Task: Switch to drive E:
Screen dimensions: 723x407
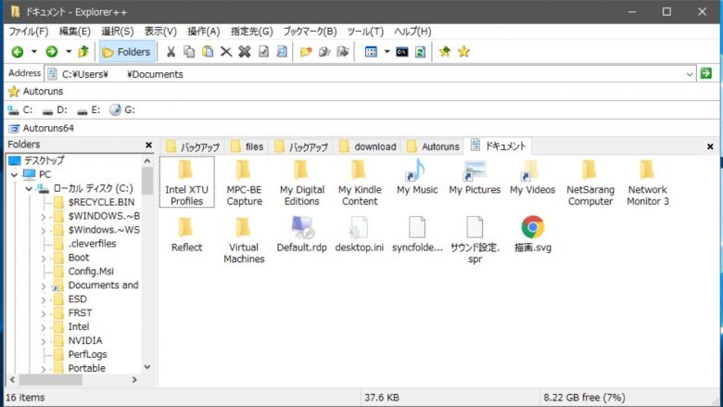Action: [x=89, y=109]
